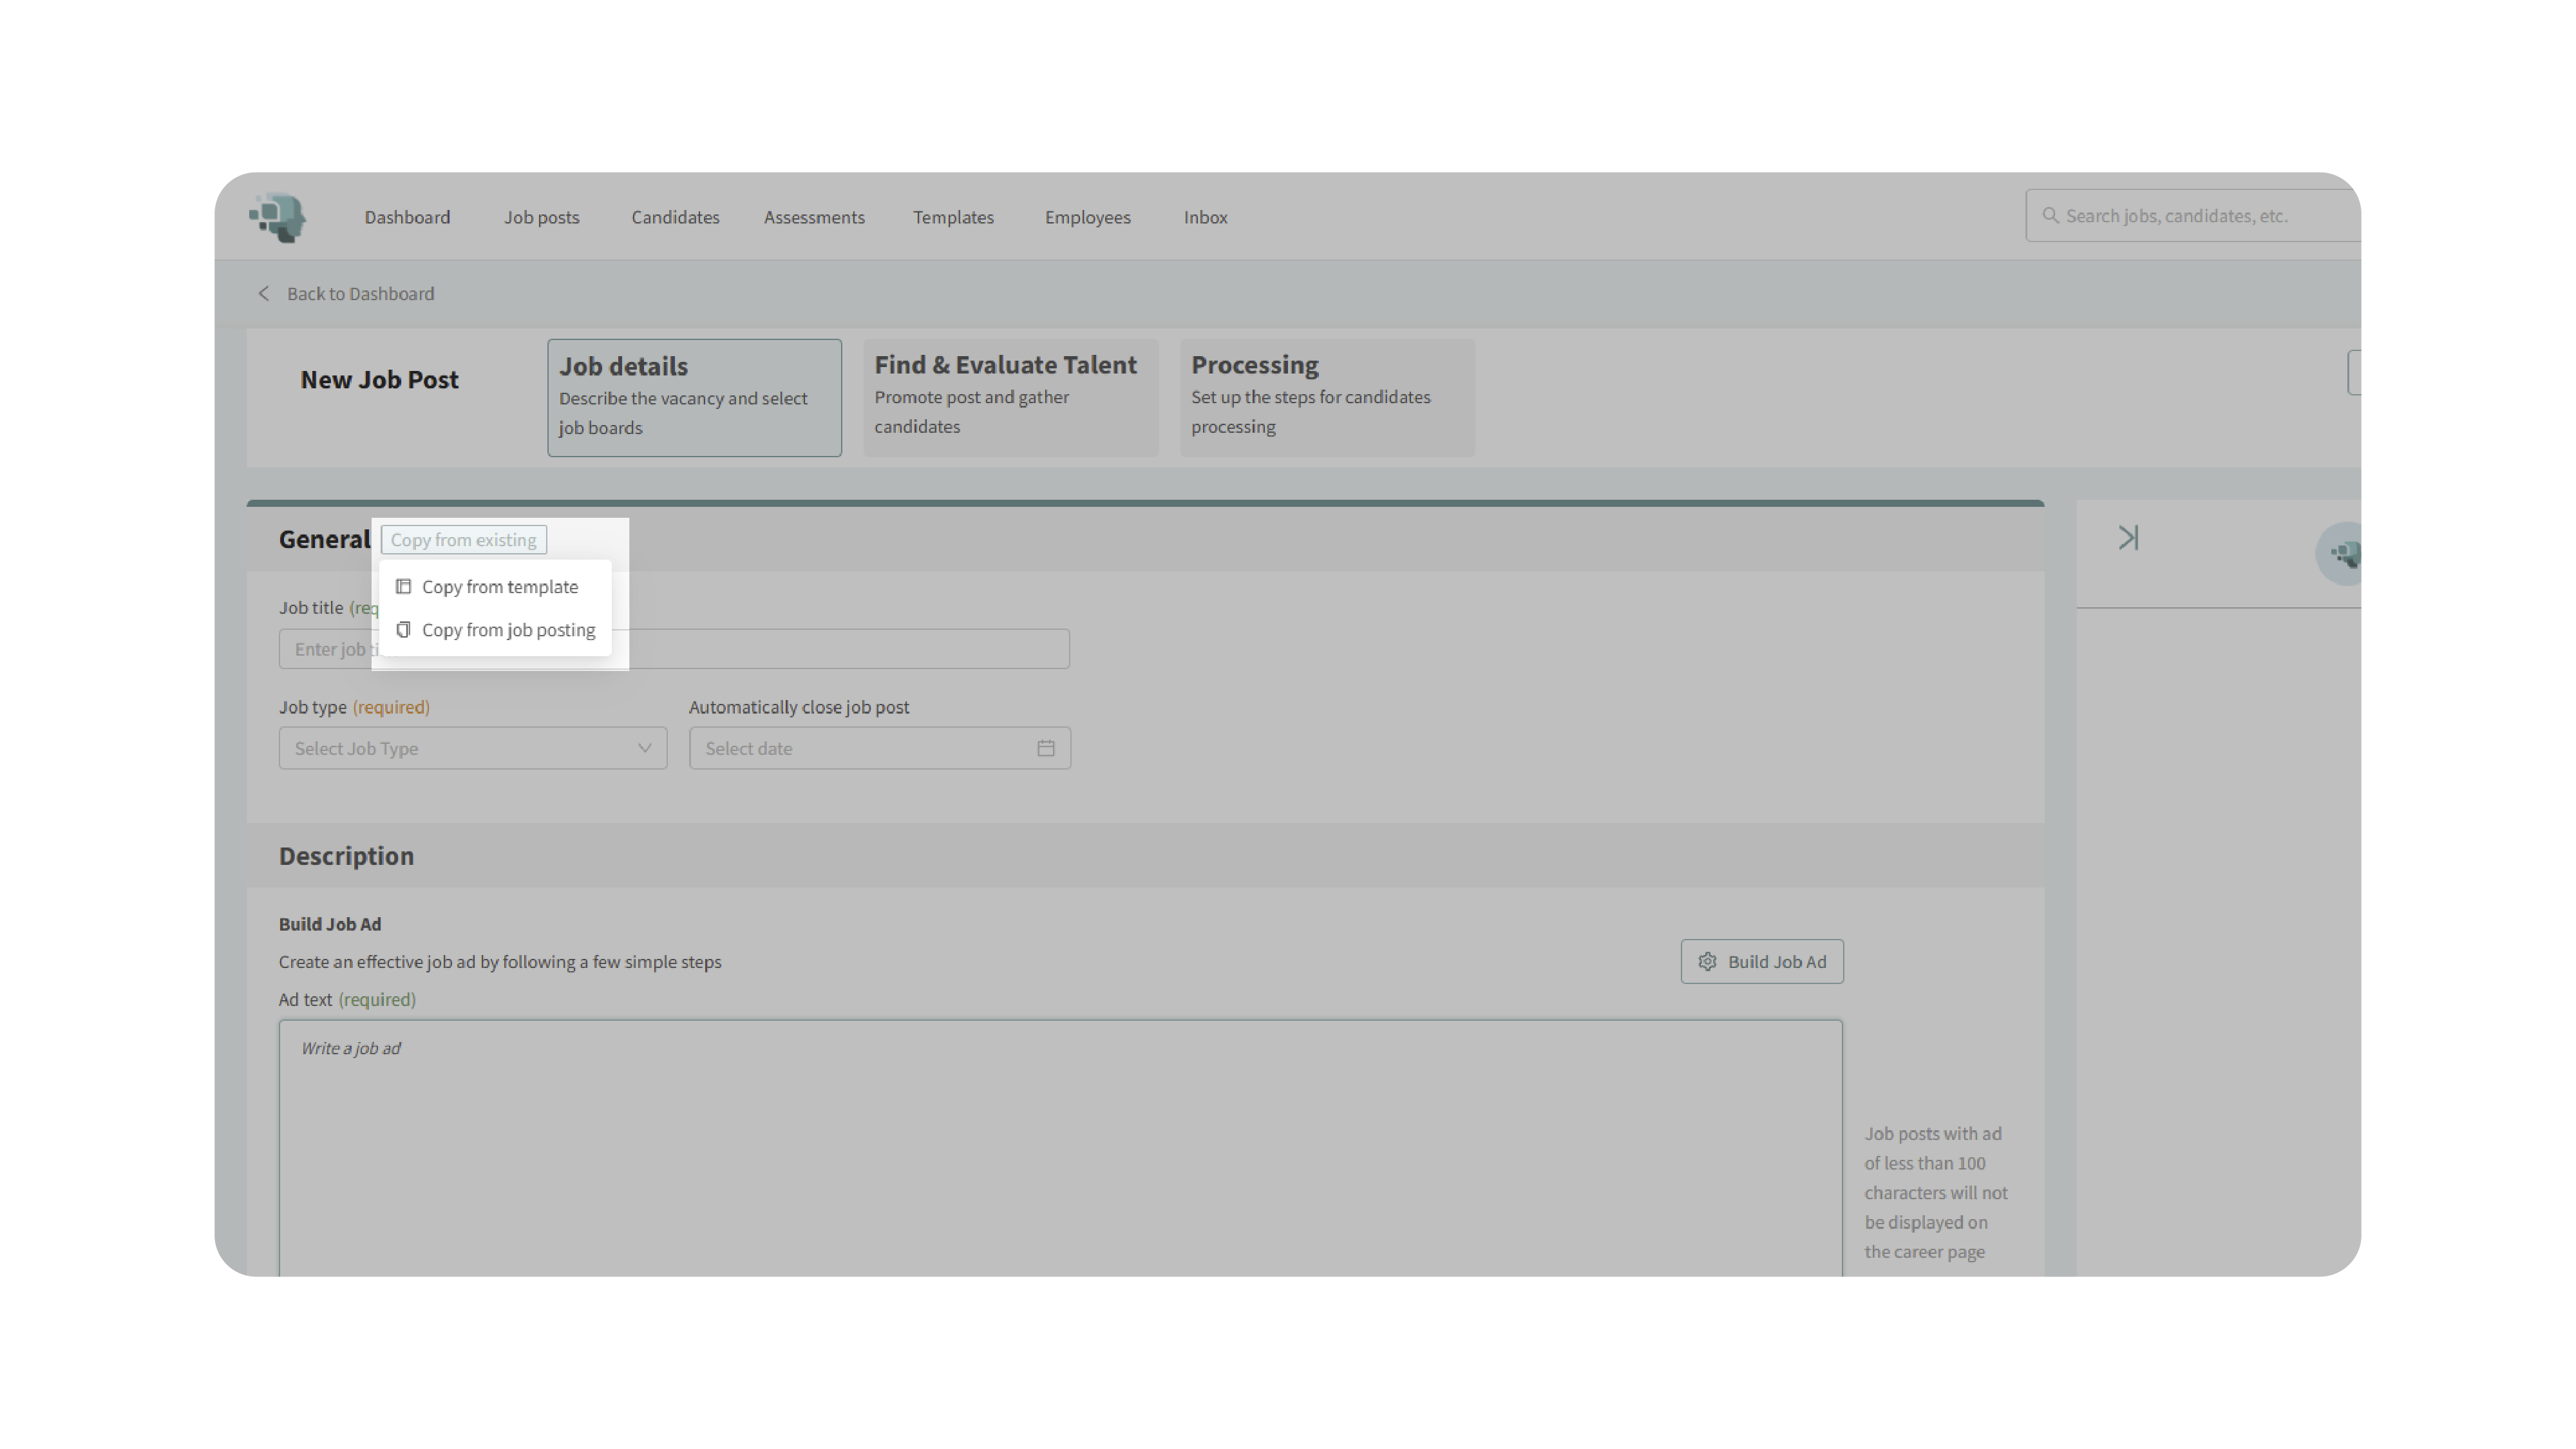The height and width of the screenshot is (1449, 2576).
Task: Click the search magnifier icon
Action: (x=2050, y=216)
